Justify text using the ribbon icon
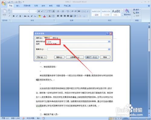151x120 pixels. tap(68, 16)
